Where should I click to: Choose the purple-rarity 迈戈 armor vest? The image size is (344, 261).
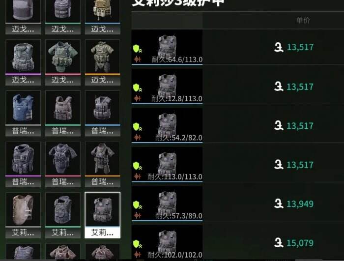[23, 62]
